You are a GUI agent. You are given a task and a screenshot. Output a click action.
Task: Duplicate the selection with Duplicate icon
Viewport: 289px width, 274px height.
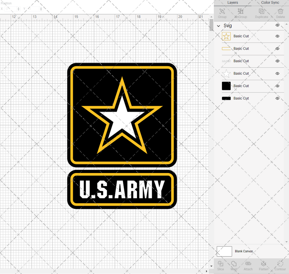pos(261,13)
